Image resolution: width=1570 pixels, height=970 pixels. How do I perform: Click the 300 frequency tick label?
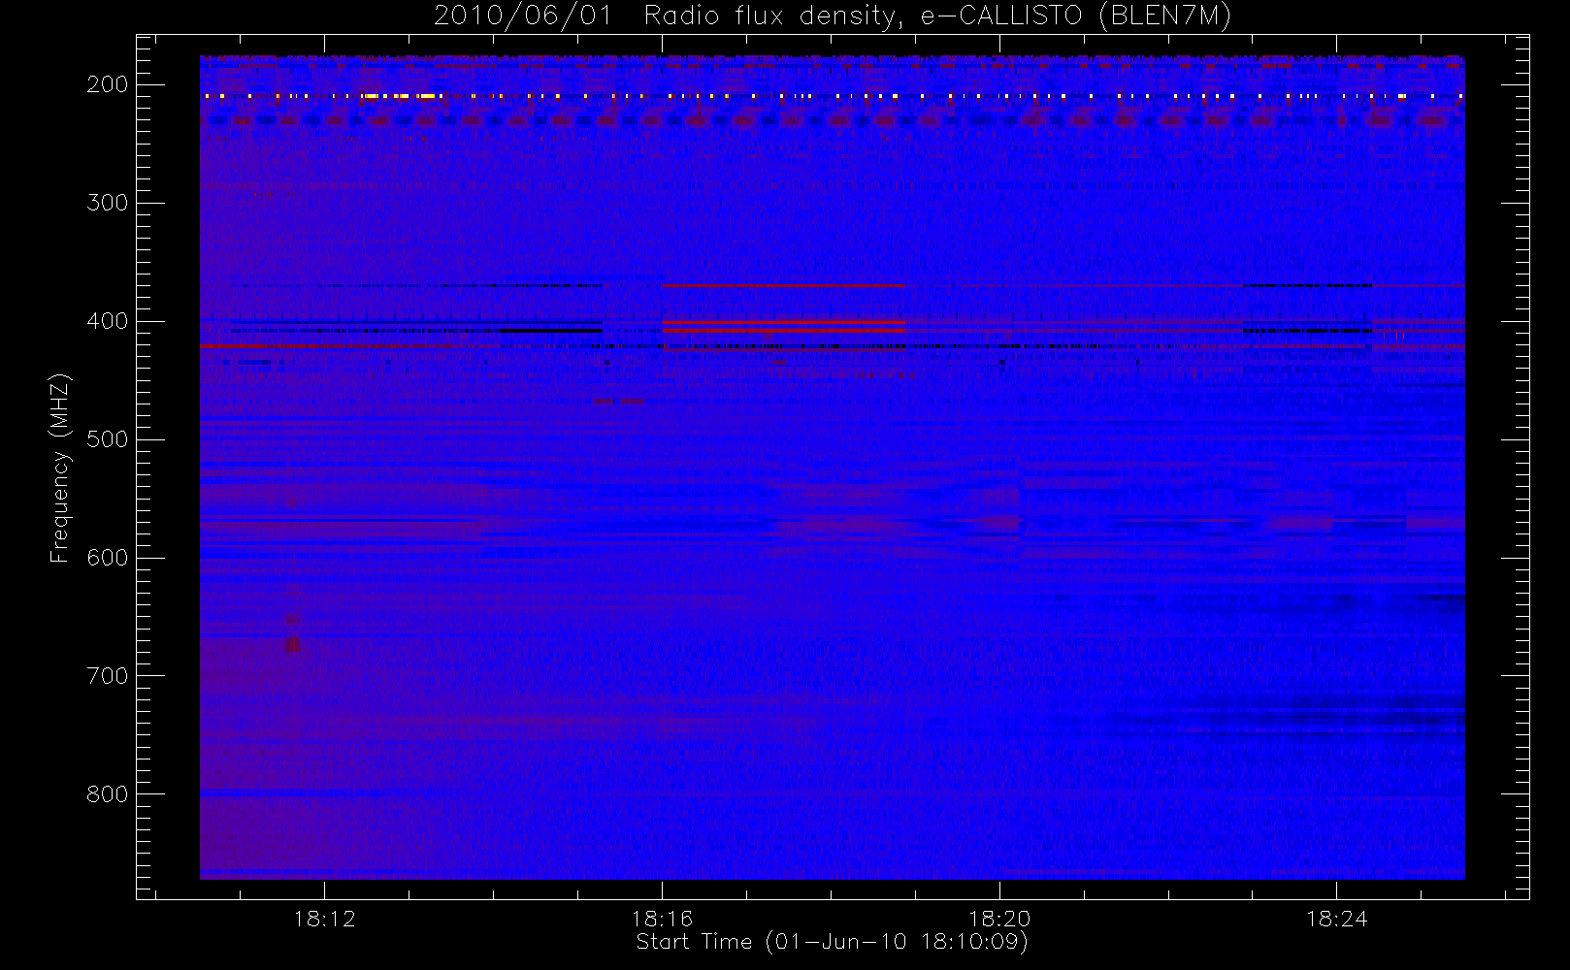click(107, 203)
